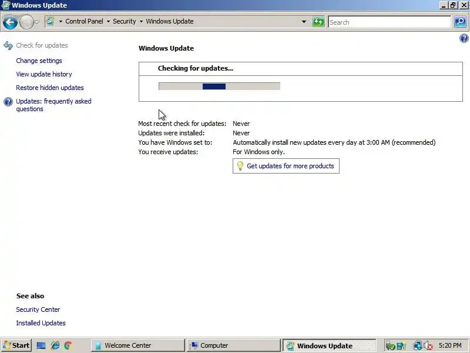Click the network connection tray icon

[417, 346]
